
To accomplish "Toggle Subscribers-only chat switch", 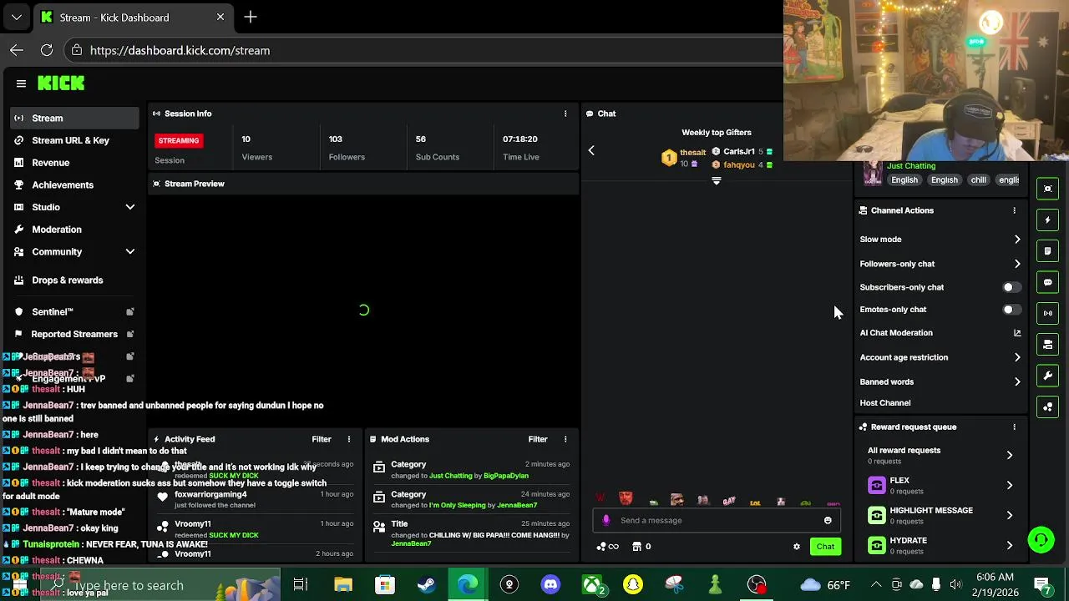I will 1011,287.
